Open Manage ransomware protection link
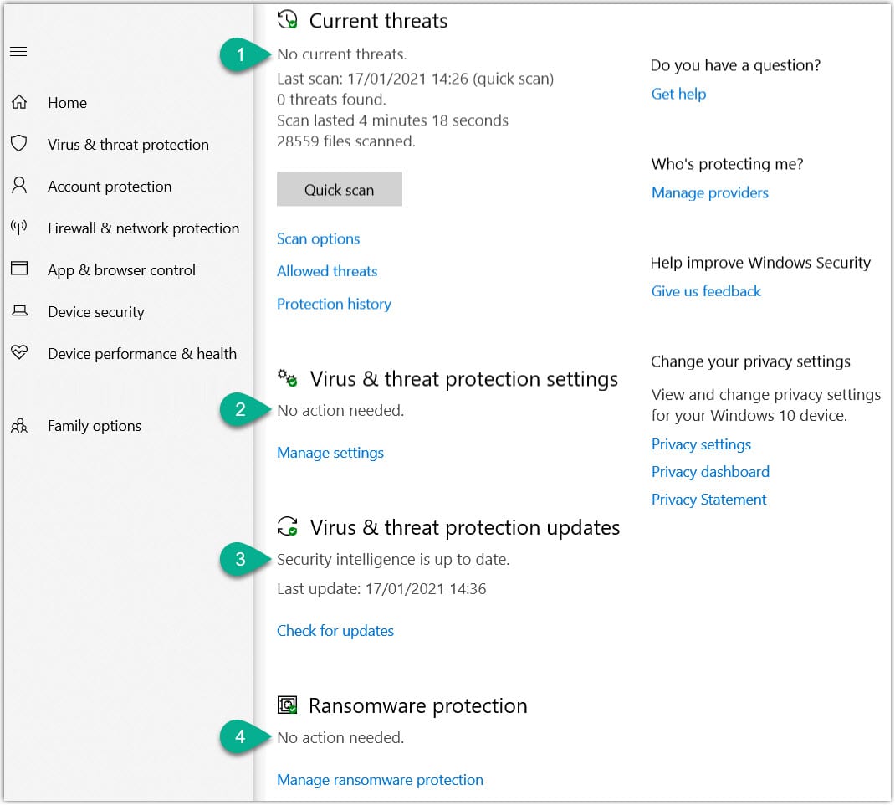Screen dimensions: 895x805 tap(380, 780)
